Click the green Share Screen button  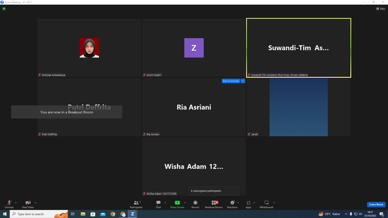(x=177, y=204)
